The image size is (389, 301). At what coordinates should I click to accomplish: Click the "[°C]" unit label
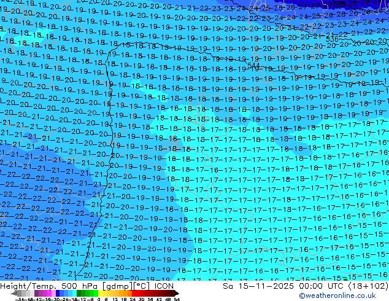(x=142, y=286)
